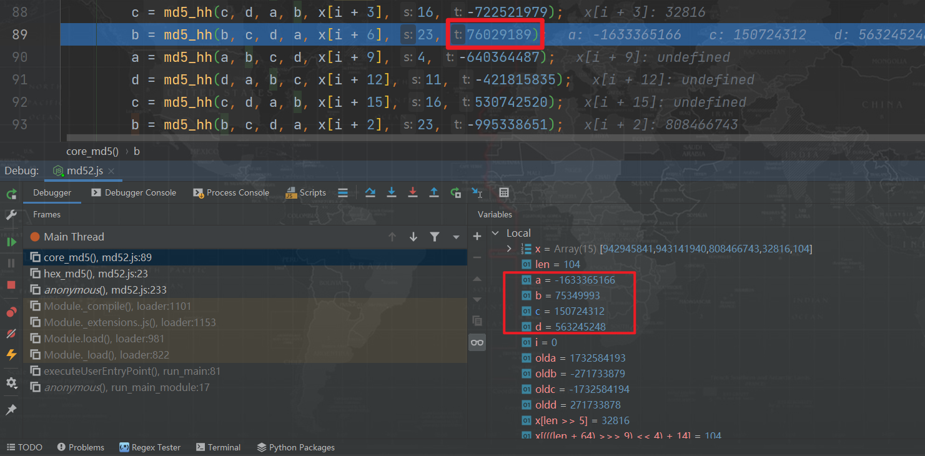Image resolution: width=925 pixels, height=456 pixels.
Task: Move watch down triangle icon
Action: click(477, 300)
